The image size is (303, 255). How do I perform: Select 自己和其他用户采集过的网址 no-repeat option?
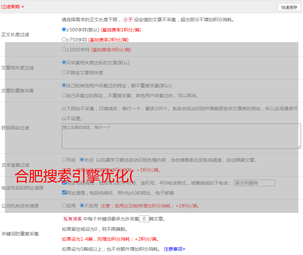[x=64, y=85]
